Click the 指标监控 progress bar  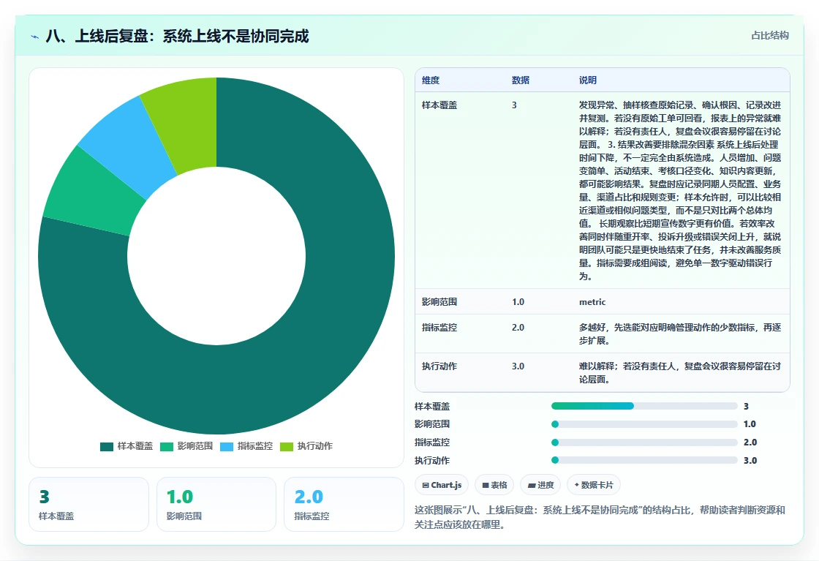click(x=644, y=443)
